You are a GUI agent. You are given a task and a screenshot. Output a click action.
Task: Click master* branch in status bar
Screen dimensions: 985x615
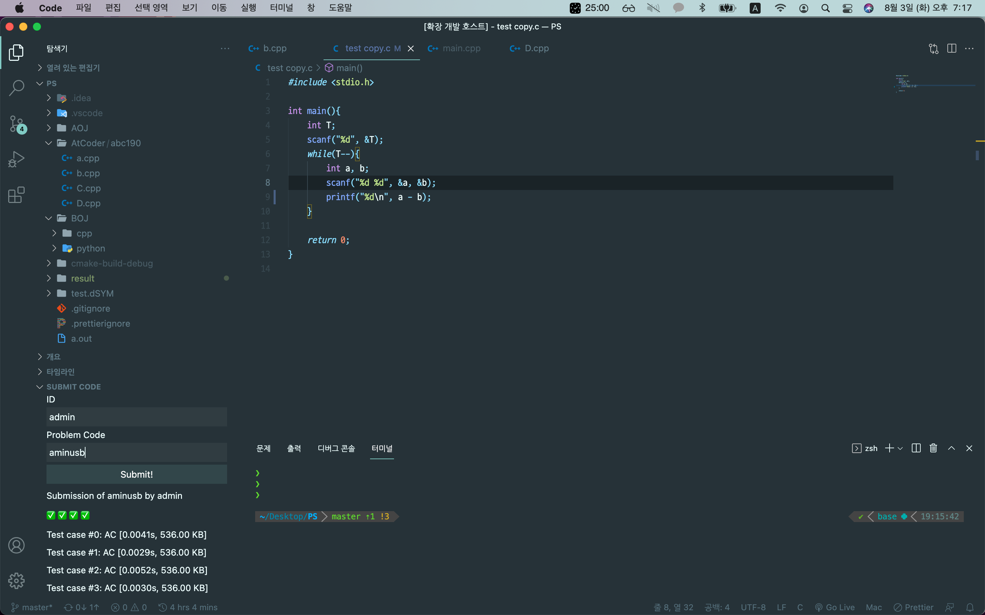32,607
